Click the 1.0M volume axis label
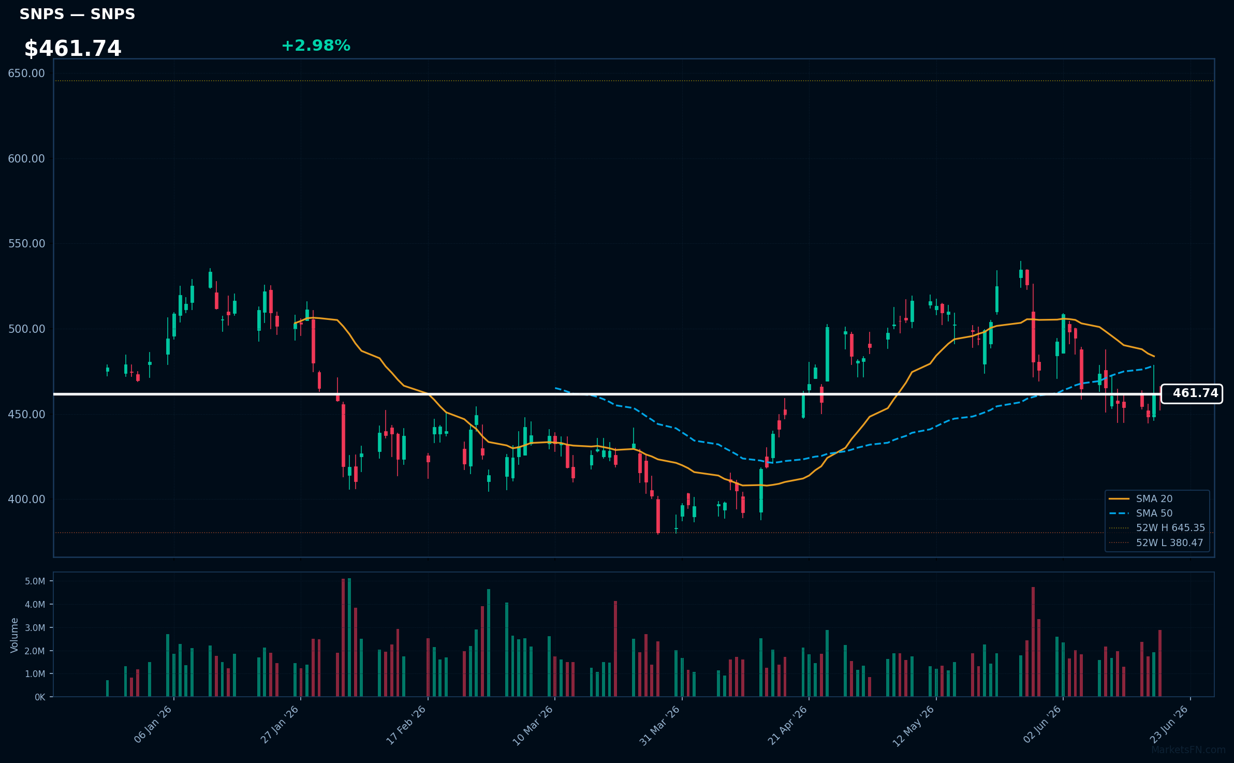 coord(35,674)
